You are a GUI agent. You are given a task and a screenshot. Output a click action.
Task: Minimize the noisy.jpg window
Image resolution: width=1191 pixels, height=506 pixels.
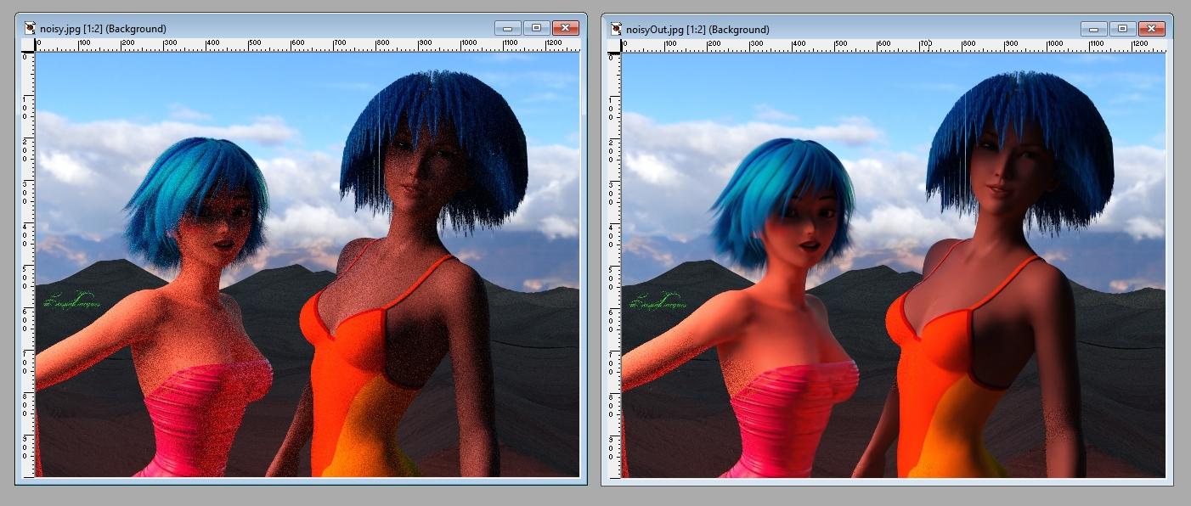(507, 28)
